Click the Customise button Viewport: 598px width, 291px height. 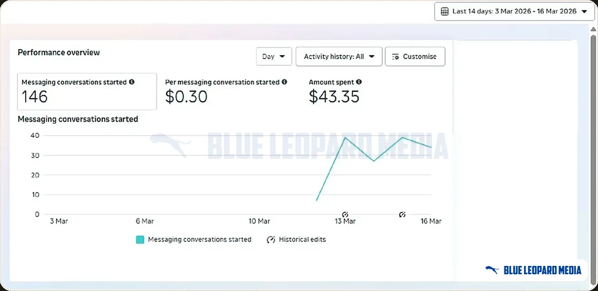pyautogui.click(x=415, y=56)
